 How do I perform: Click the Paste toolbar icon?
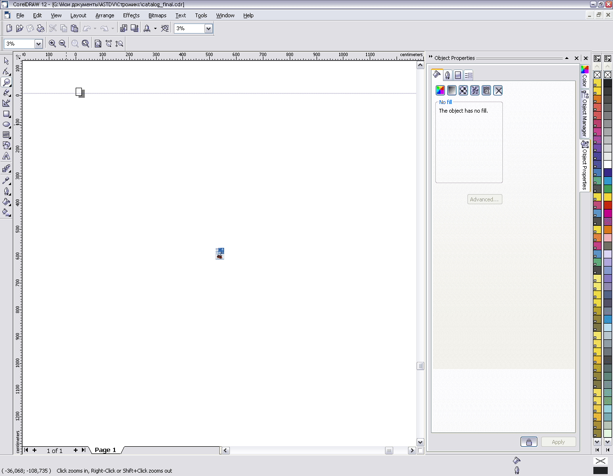[x=74, y=28]
